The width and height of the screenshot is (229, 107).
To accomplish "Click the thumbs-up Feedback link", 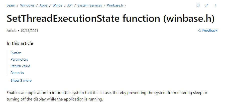I will point(207,31).
